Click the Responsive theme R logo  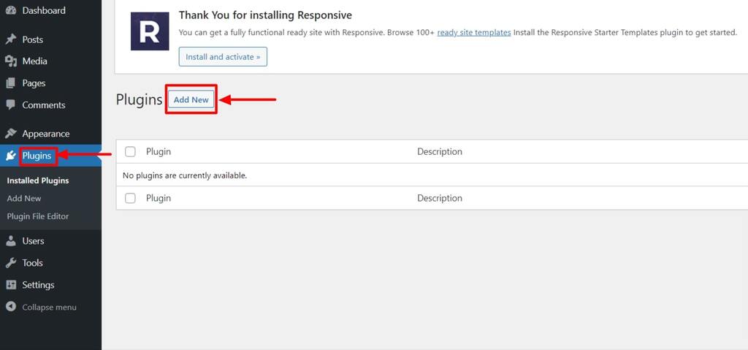click(x=150, y=31)
